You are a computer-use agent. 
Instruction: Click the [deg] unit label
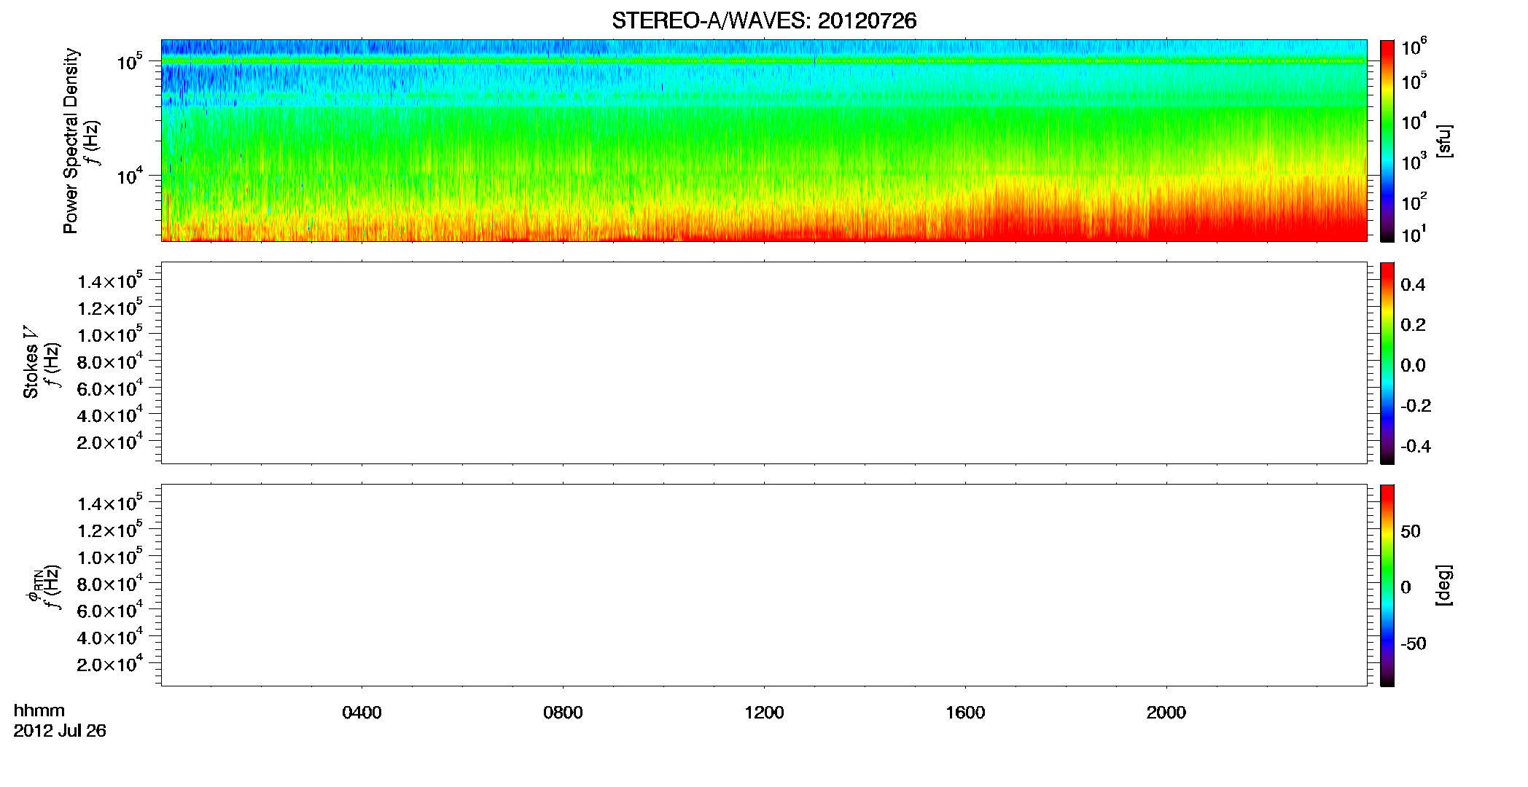[x=1444, y=585]
